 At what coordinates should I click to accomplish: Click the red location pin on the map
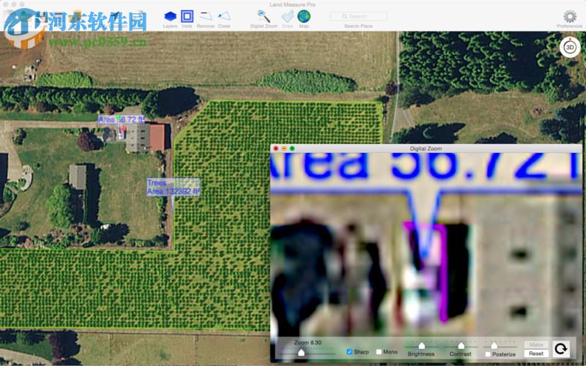click(122, 130)
